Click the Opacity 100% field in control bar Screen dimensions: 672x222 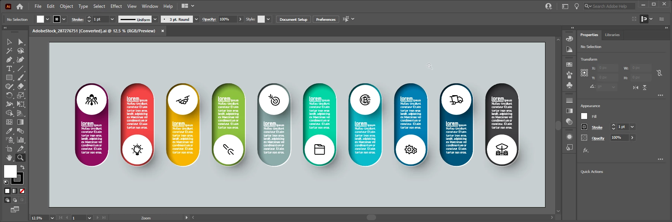click(228, 19)
